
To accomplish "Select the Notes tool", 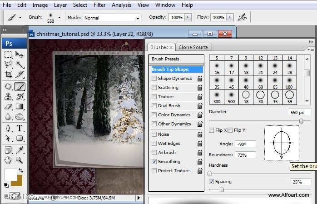I will pos(8,150).
